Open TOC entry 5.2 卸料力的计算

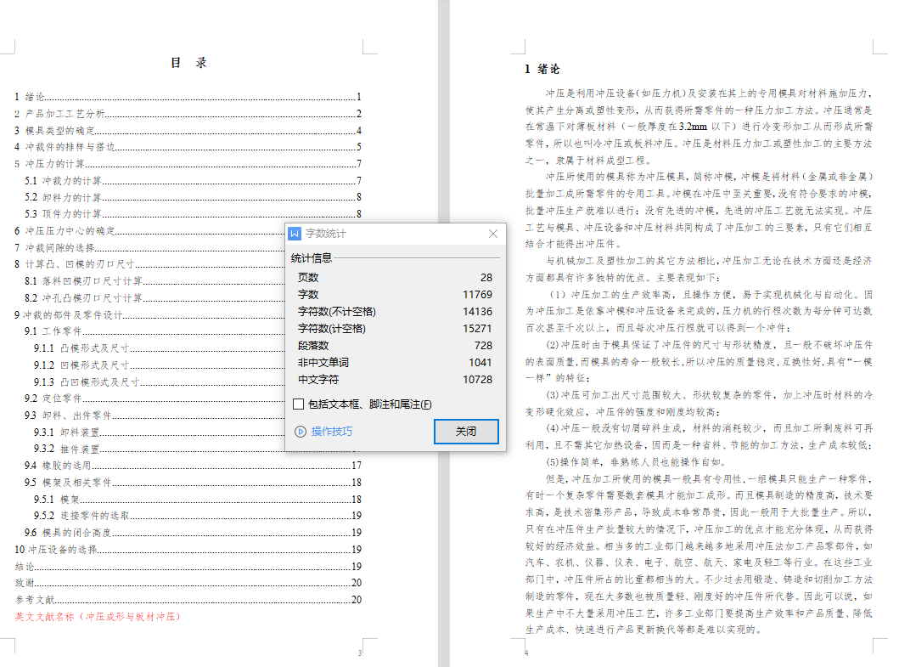click(193, 197)
